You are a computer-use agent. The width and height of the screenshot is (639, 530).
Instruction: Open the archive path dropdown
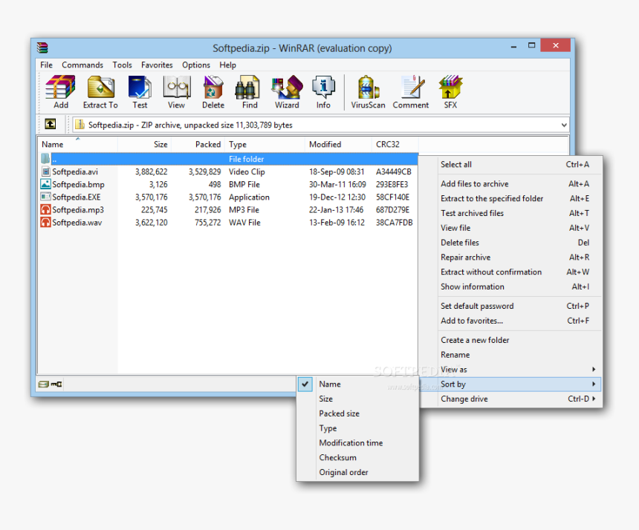tap(562, 124)
